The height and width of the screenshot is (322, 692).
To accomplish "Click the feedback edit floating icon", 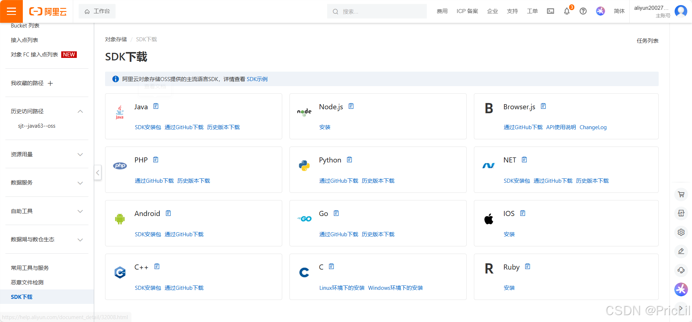I will 681,251.
